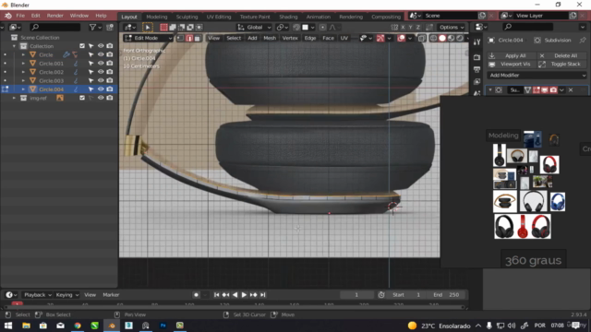Activate the Select Box tool icon
Screen dimensions: 591x332
click(148, 27)
